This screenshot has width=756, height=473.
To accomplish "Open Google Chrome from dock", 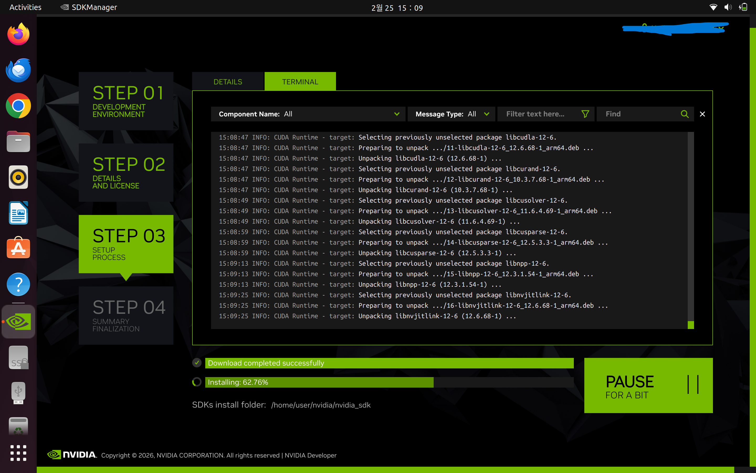I will click(x=18, y=106).
